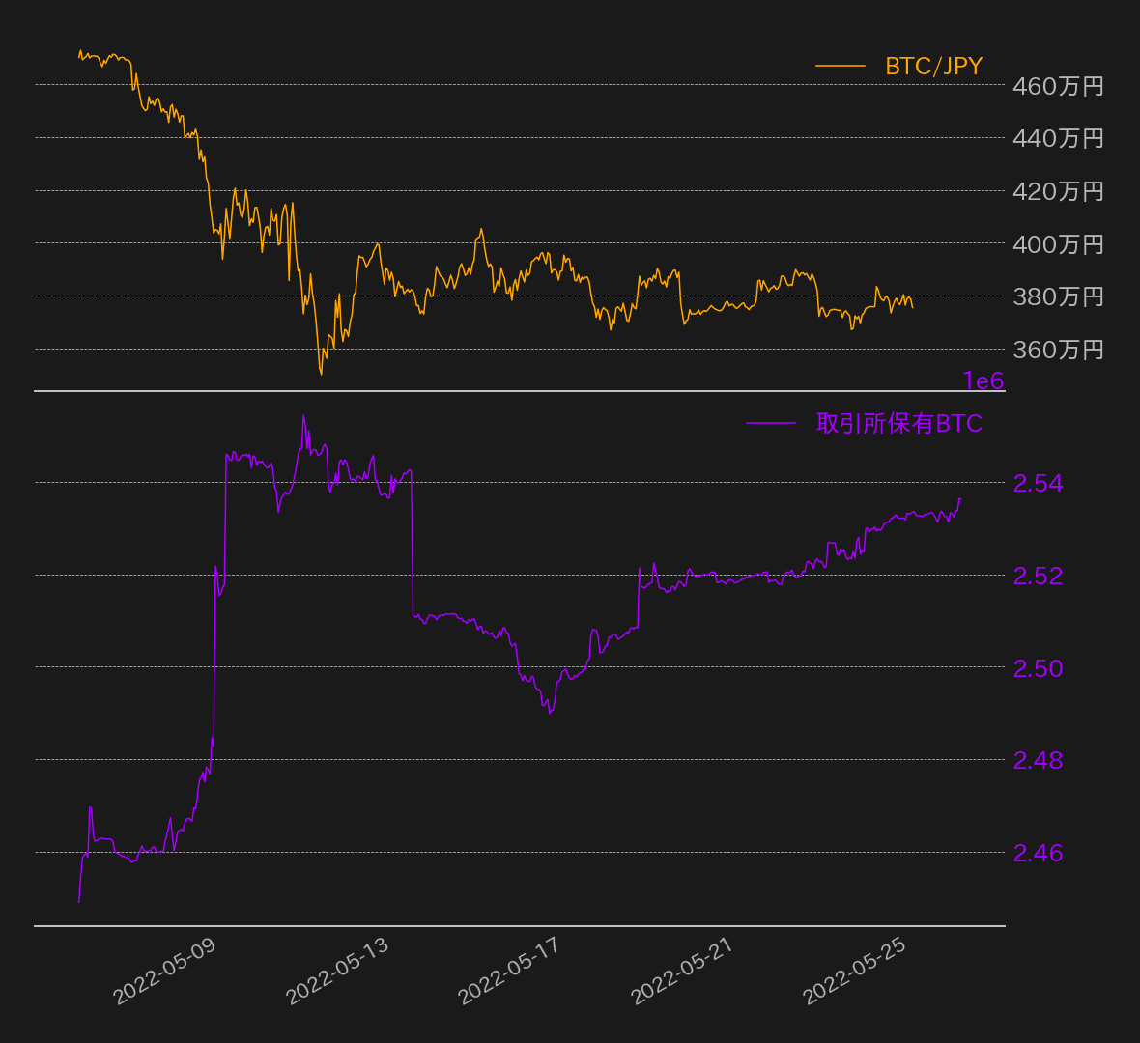
Task: Click the 2.52 y-axis tick label
Action: click(1038, 576)
